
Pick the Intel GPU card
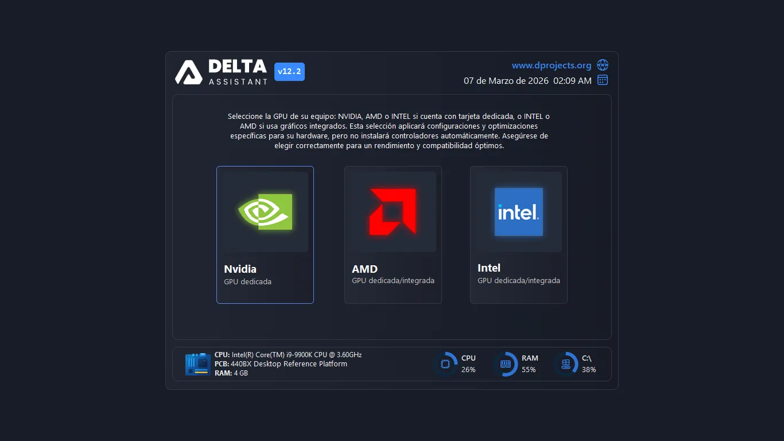click(519, 235)
